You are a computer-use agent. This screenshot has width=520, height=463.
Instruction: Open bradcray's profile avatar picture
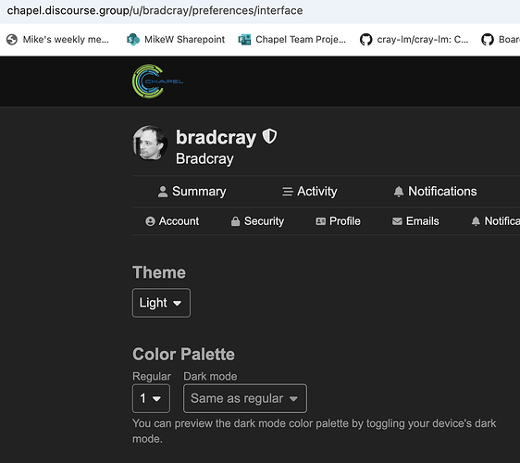pos(150,143)
